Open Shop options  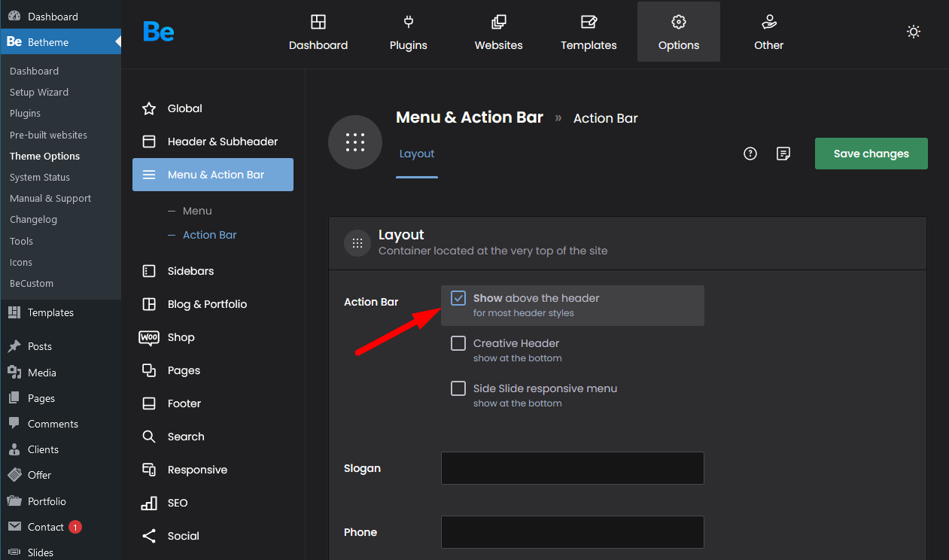[x=213, y=337]
